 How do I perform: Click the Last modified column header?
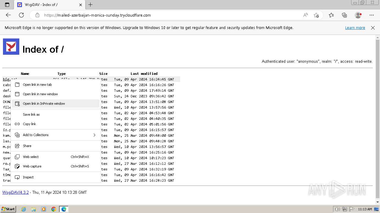pyautogui.click(x=144, y=74)
